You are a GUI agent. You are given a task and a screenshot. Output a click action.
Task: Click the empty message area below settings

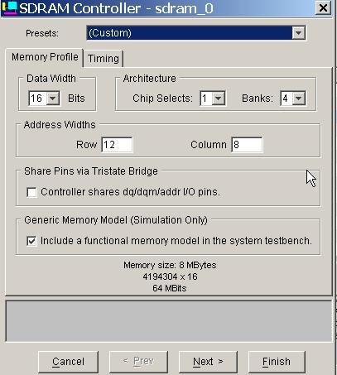point(169,321)
